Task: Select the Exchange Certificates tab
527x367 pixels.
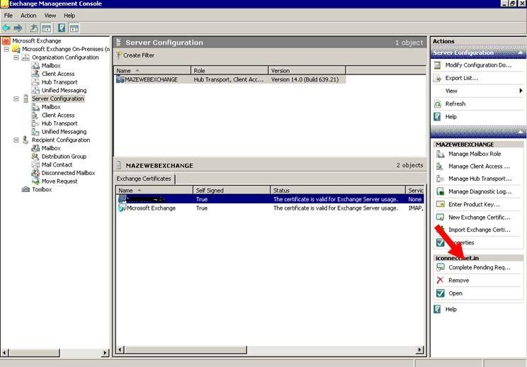Action: (x=144, y=179)
